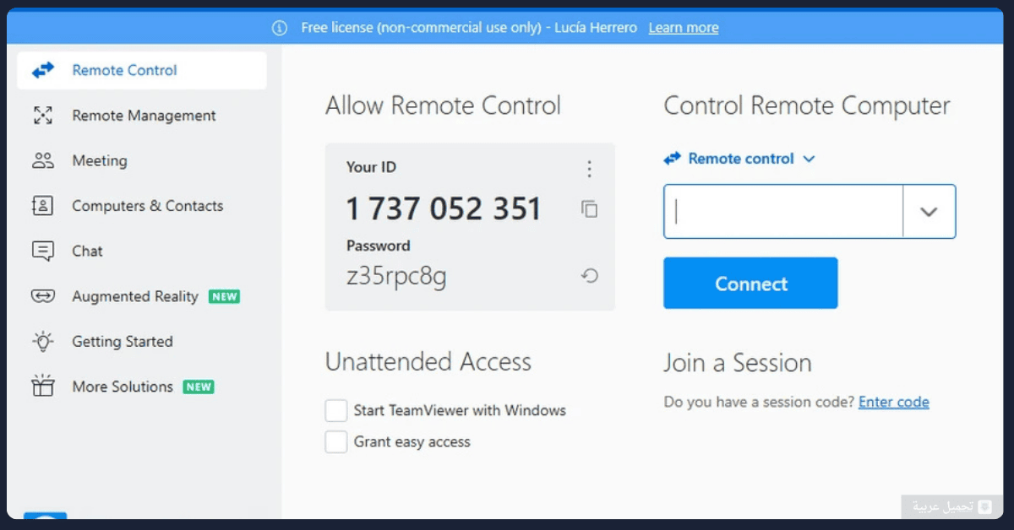
Task: Click the Remote Management expand-arrows icon
Action: pos(43,116)
